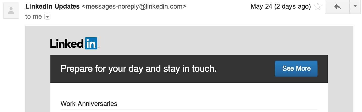Open the "Prepare for your day" headline
Screen dimensions: 362x112
pos(139,69)
